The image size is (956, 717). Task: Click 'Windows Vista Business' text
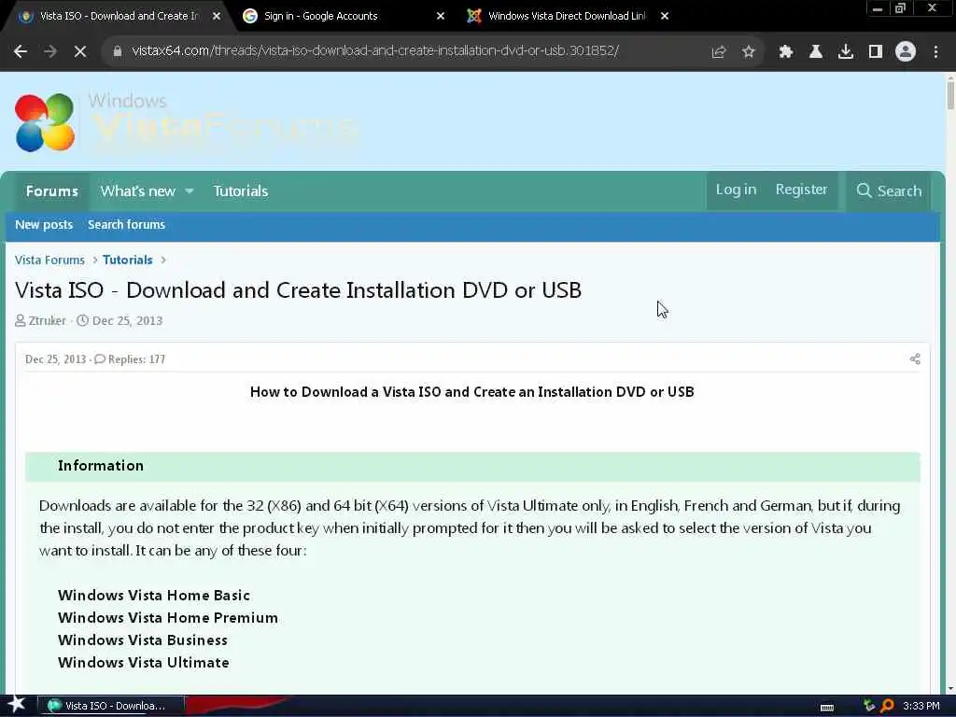143,640
